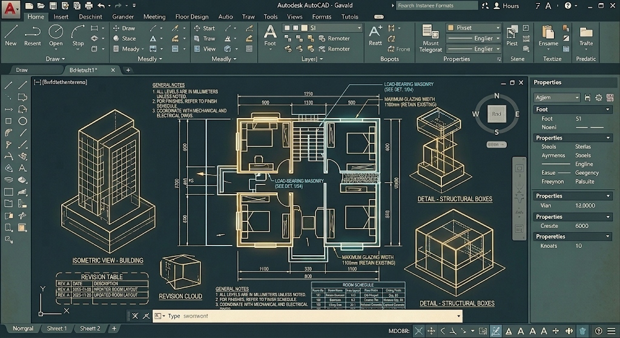Select the circle tool in the left toolbar
Viewport: 620px width, 338px height.
click(x=22, y=121)
